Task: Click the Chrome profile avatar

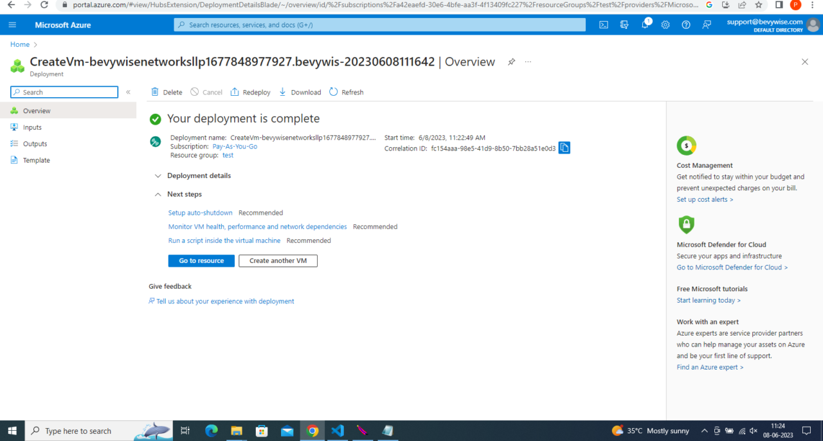Action: click(795, 4)
